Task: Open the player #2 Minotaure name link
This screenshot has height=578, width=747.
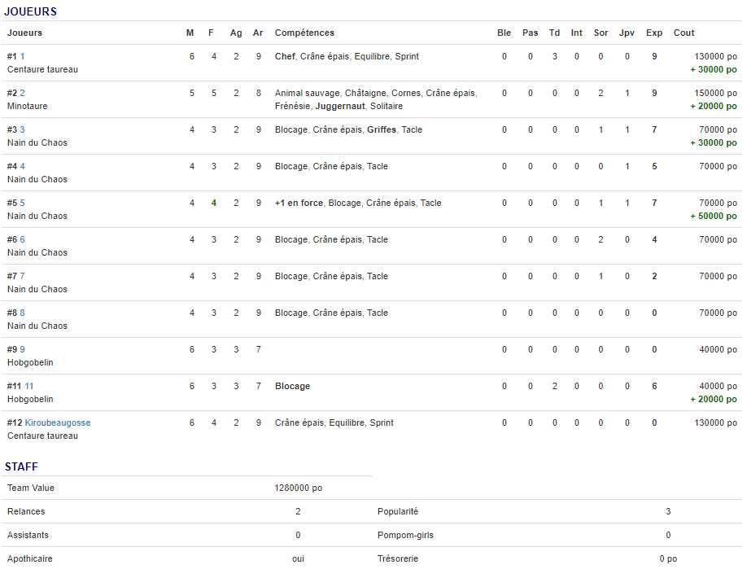Action: pos(23,93)
